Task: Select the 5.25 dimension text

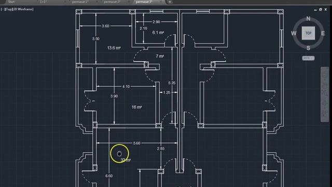Action: tap(172, 83)
